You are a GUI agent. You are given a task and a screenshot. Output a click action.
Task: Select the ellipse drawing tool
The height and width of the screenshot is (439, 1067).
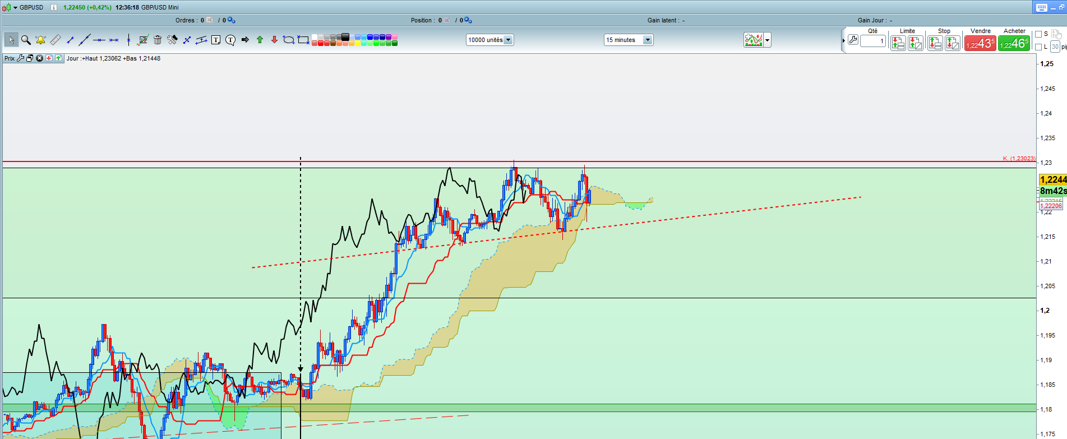point(289,40)
